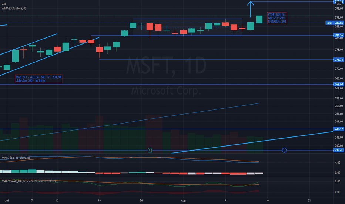Click the '12' date label on the time axis
This screenshot has height=204, width=345.
pyautogui.click(x=57, y=200)
